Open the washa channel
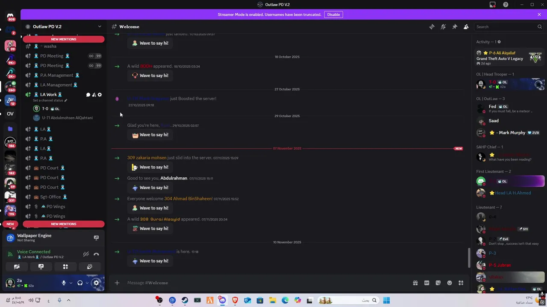 tap(64, 46)
